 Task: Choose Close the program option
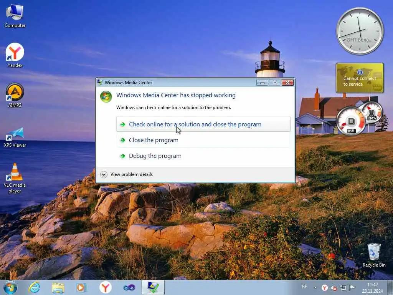coord(203,140)
